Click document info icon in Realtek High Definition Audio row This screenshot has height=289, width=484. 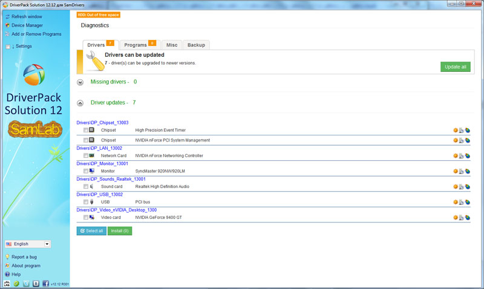pos(462,187)
